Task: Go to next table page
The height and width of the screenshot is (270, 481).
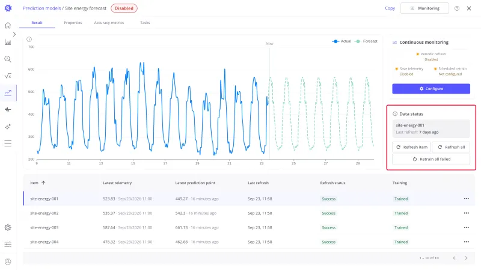Action: [466, 258]
